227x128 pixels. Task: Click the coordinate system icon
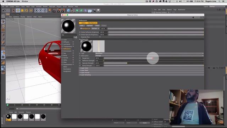coord(49,10)
